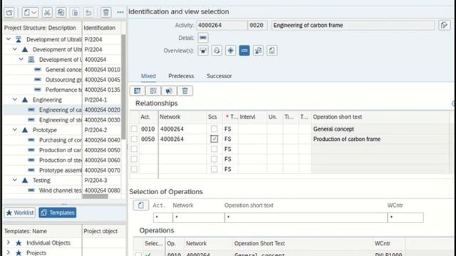Click the document icon in Selection of Operations
Screen dimensions: 456x256
pos(141,206)
